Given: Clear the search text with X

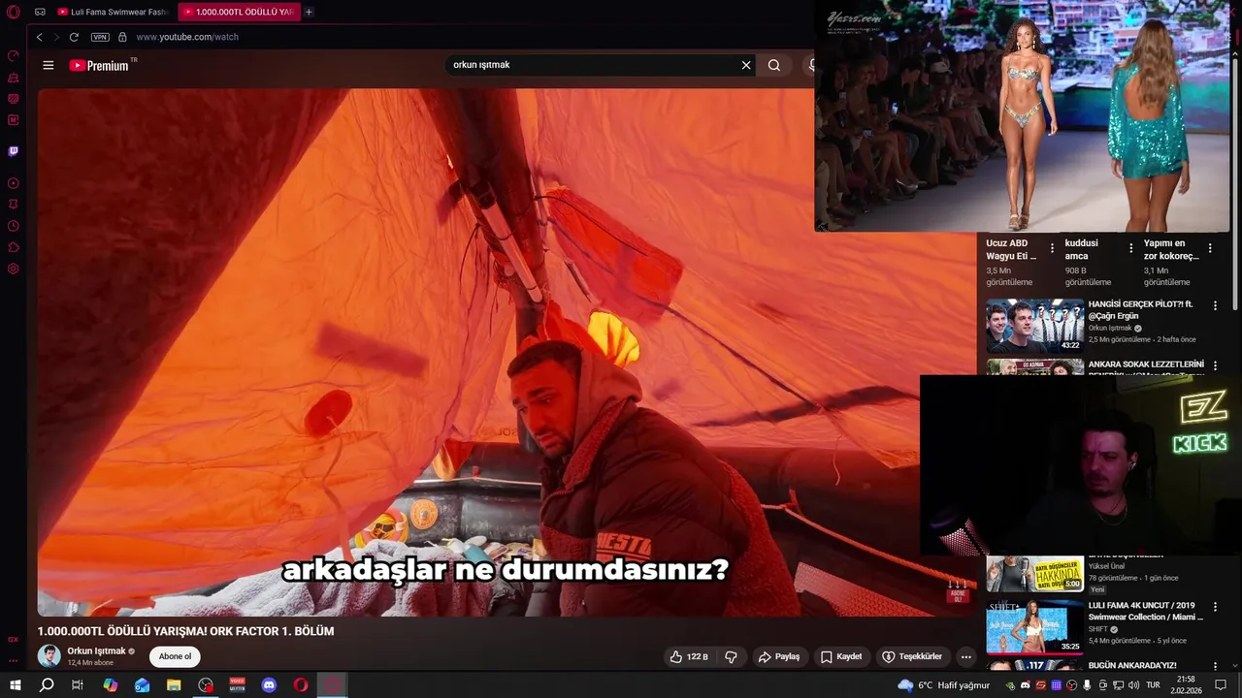Looking at the screenshot, I should click(746, 65).
